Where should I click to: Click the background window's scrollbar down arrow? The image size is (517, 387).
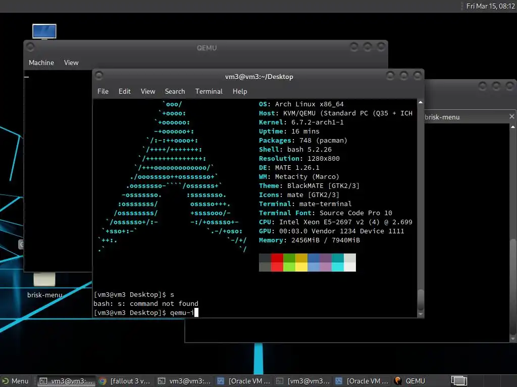click(x=513, y=339)
